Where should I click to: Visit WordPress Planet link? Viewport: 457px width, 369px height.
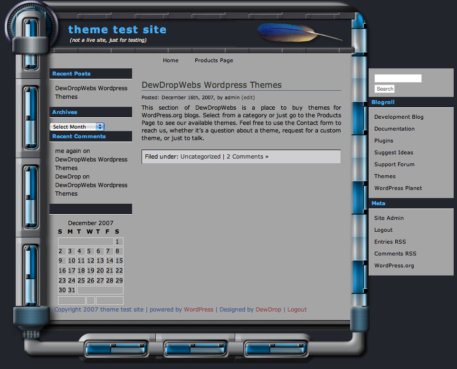click(x=398, y=188)
